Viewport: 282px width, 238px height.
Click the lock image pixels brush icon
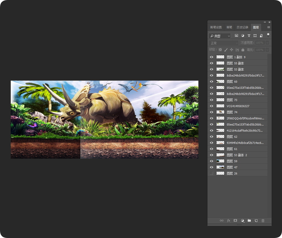[226, 50]
